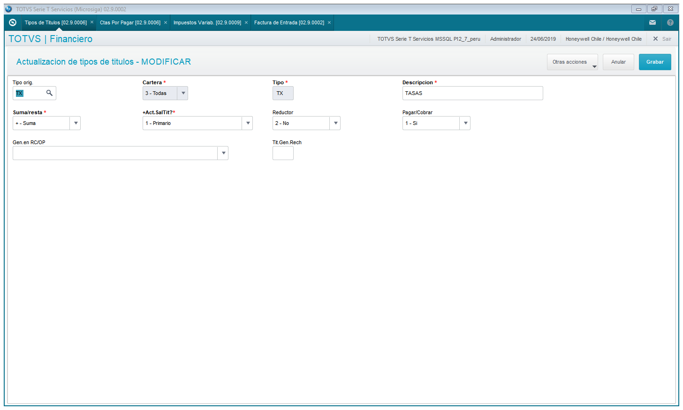Switch to Impuestos Variab. tab
Screen dimensions: 683x410
click(207, 22)
